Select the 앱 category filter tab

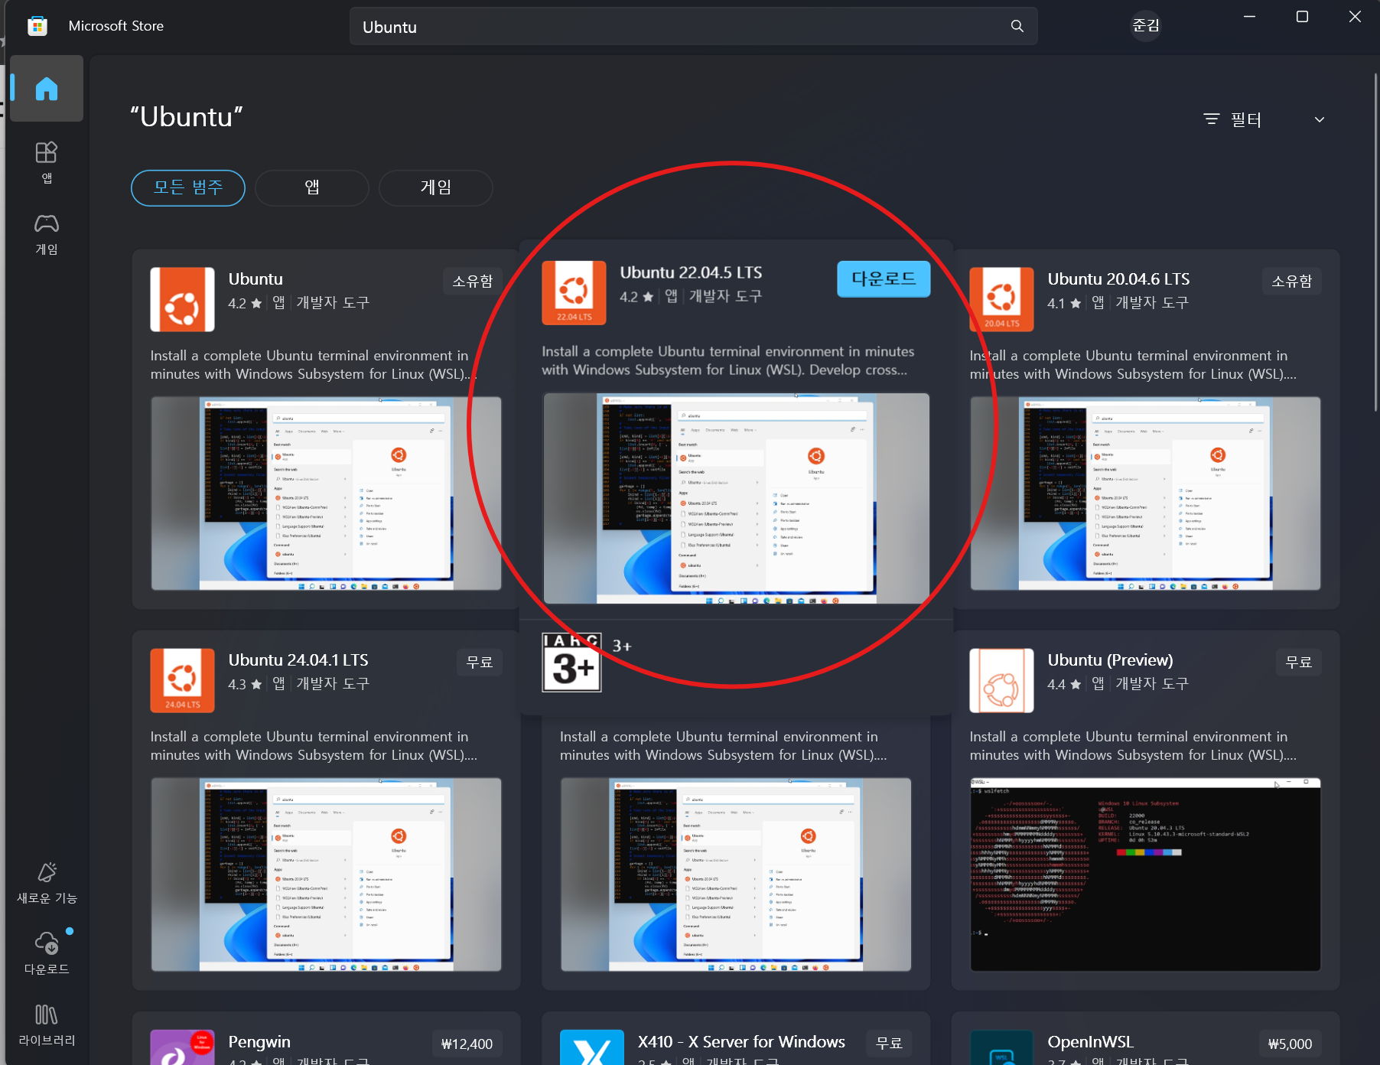tap(312, 187)
